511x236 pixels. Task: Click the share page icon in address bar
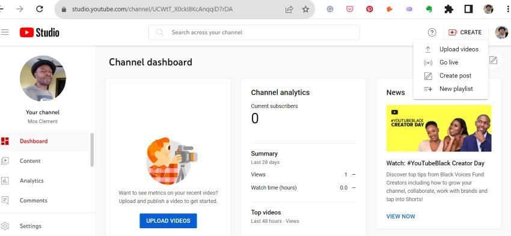click(x=289, y=10)
